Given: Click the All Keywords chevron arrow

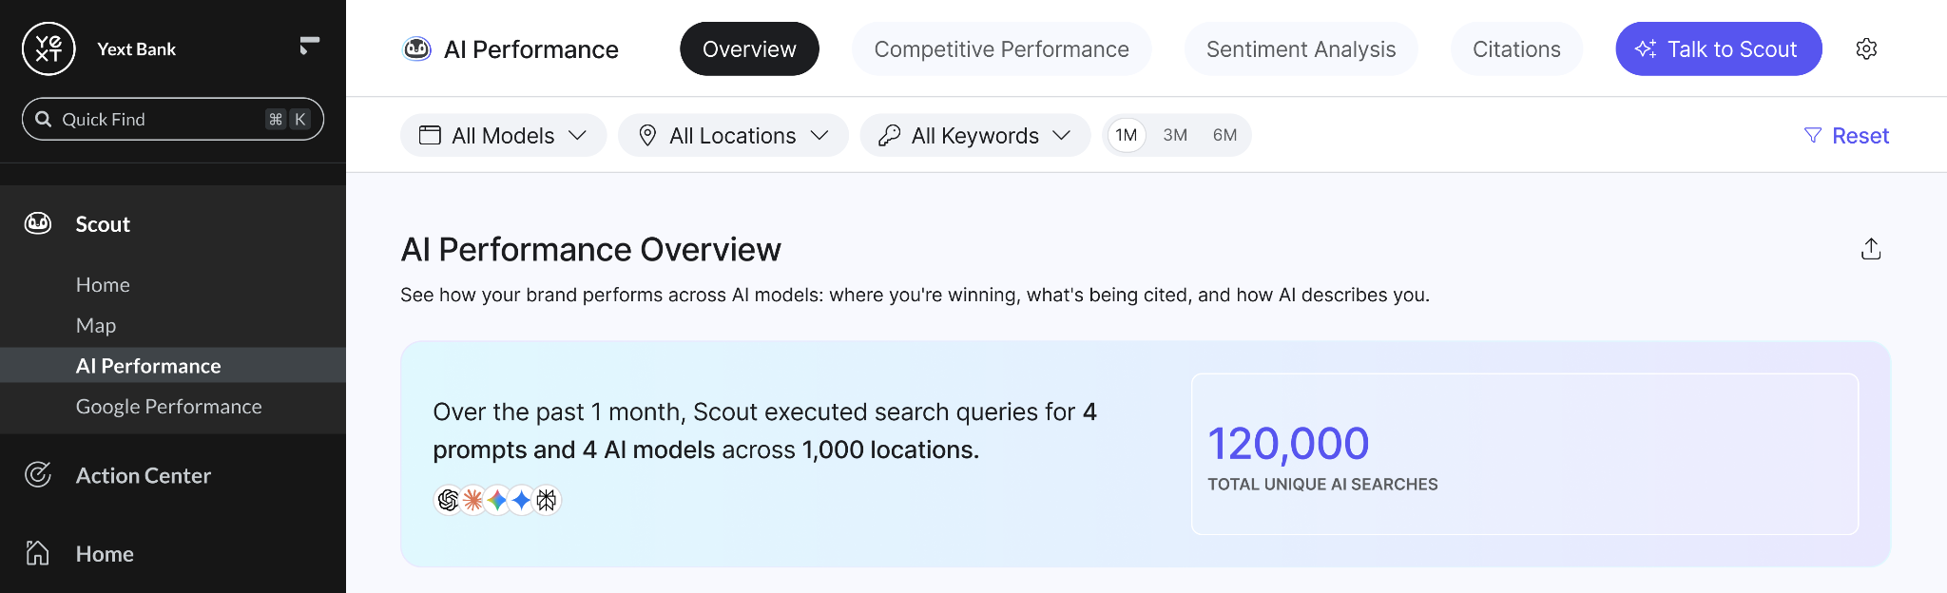Looking at the screenshot, I should pos(1062,135).
